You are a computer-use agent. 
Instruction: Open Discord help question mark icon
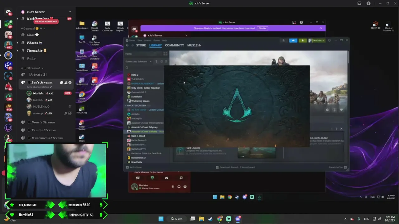tap(369, 3)
